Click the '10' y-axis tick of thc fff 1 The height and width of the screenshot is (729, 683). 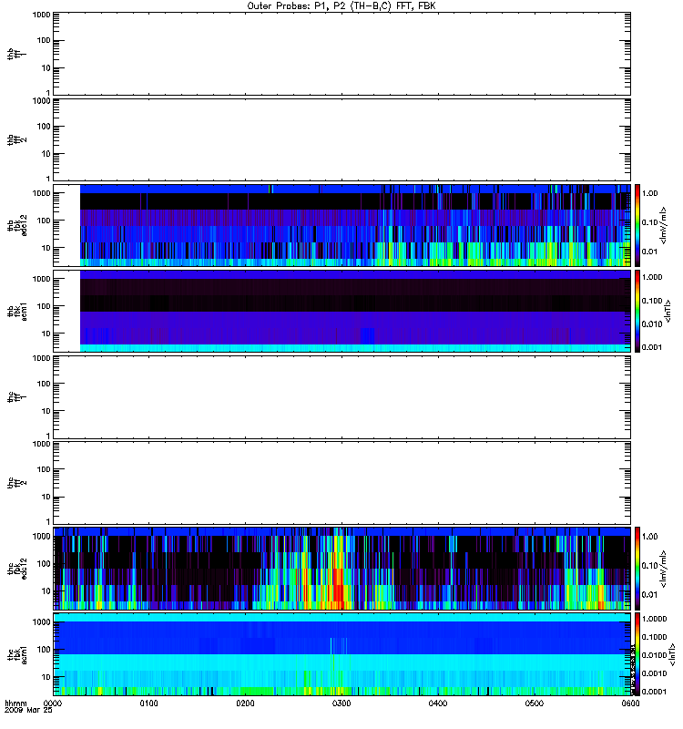click(x=46, y=412)
